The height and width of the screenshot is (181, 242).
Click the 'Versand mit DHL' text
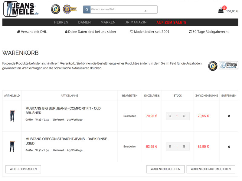point(34,32)
